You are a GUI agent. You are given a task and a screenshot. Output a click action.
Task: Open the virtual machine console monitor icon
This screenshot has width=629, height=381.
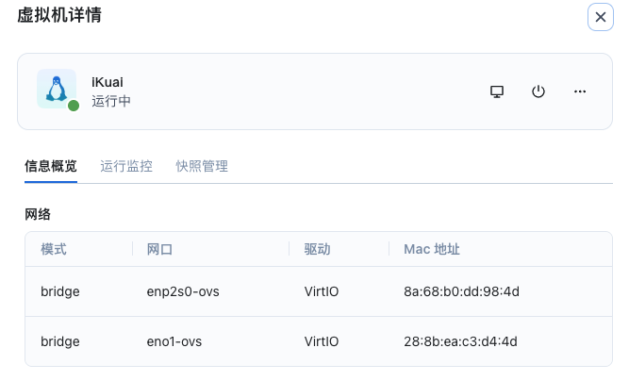497,91
